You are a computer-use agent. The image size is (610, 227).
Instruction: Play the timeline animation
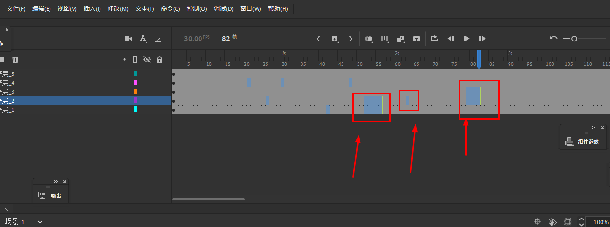click(467, 39)
